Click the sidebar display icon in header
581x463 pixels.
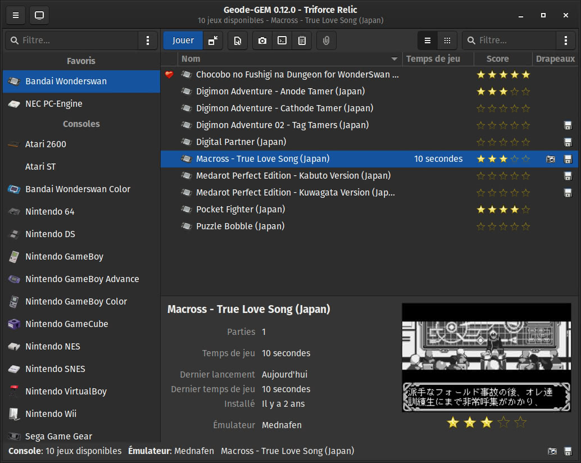click(x=39, y=15)
